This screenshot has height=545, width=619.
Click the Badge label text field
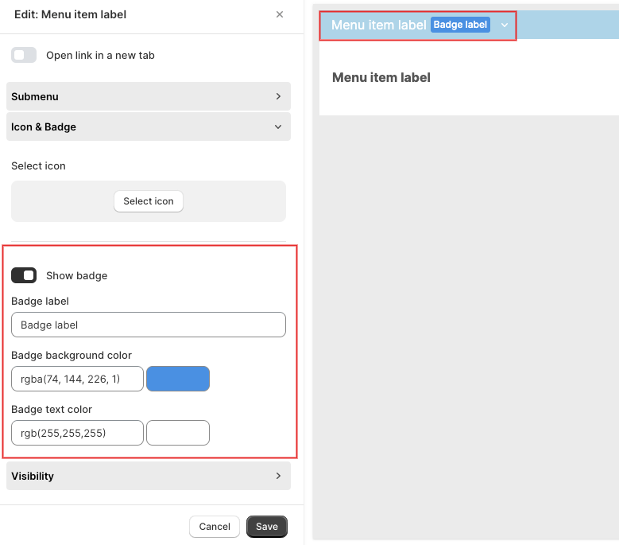click(x=149, y=325)
